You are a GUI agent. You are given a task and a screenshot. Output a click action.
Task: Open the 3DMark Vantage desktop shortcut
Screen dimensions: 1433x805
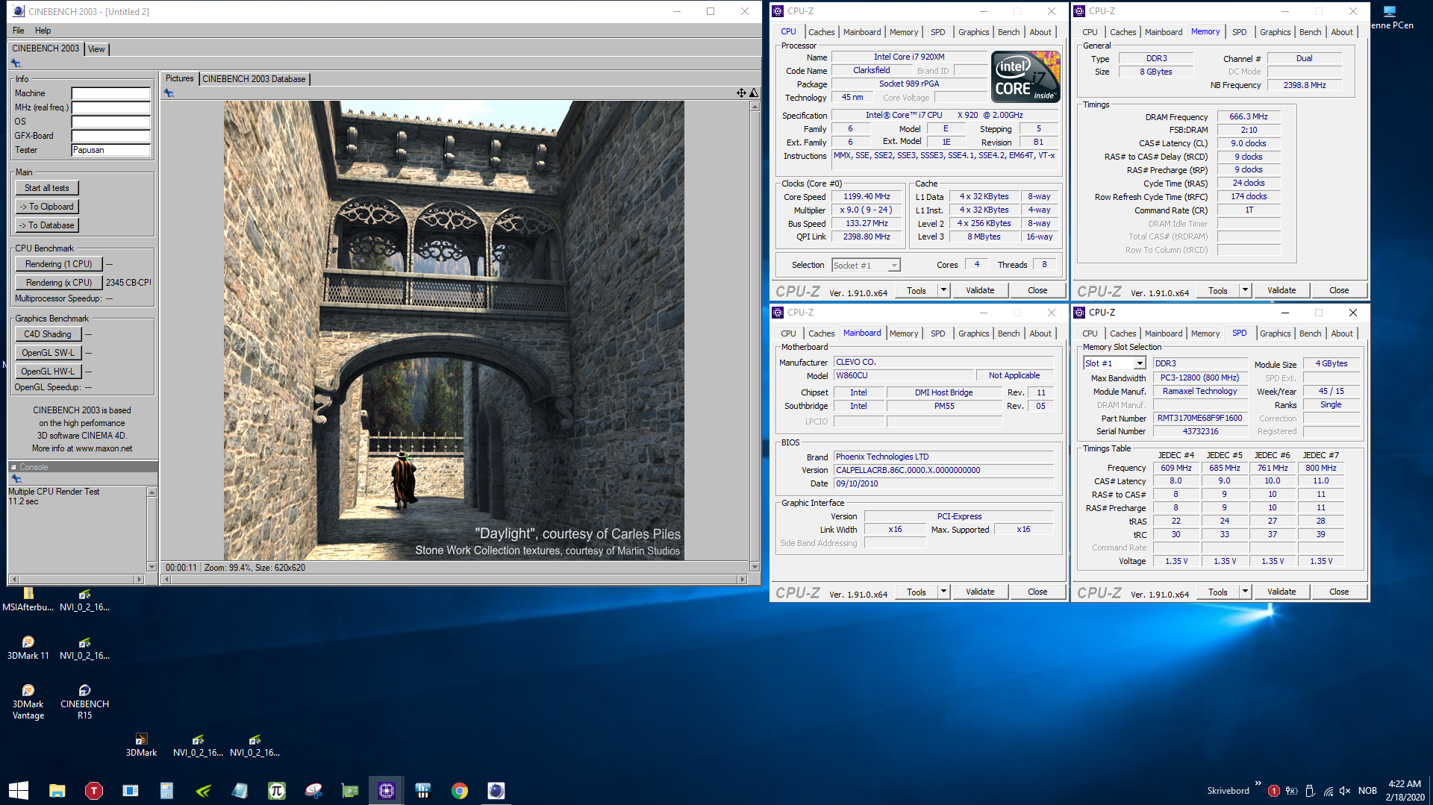click(28, 701)
